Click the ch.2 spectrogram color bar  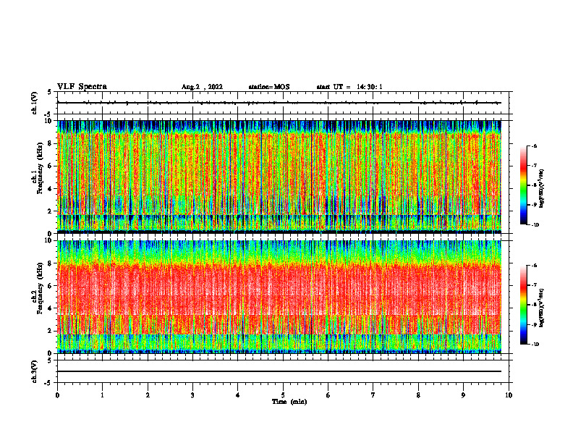point(523,305)
